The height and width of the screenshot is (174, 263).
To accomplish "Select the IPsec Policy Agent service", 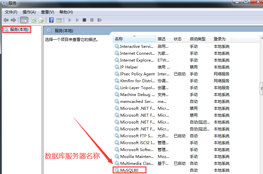I will tap(172, 74).
